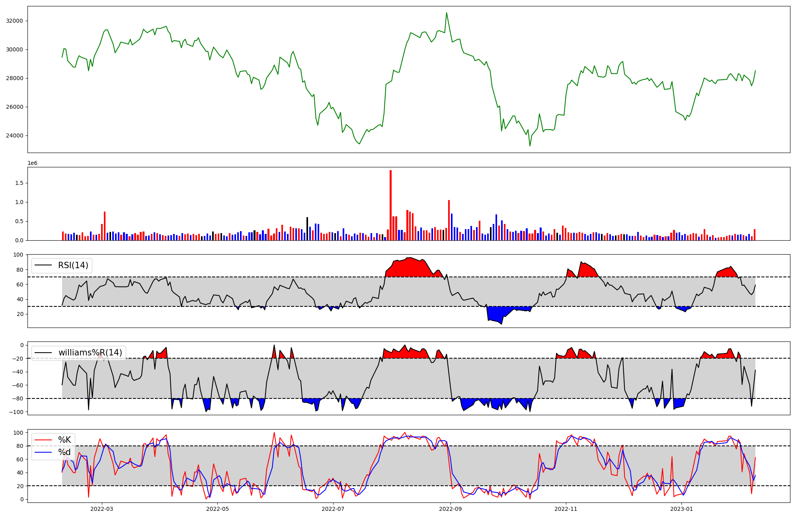Select the %d legend entry text
This screenshot has width=796, height=518.
click(64, 452)
